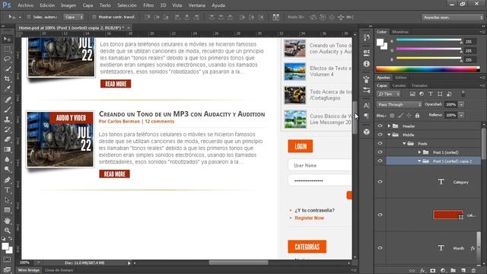Hide the Post 1 (sorted) group

380,152
